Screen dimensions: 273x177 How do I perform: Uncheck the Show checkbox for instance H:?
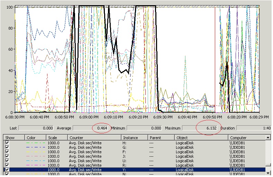[7, 143]
